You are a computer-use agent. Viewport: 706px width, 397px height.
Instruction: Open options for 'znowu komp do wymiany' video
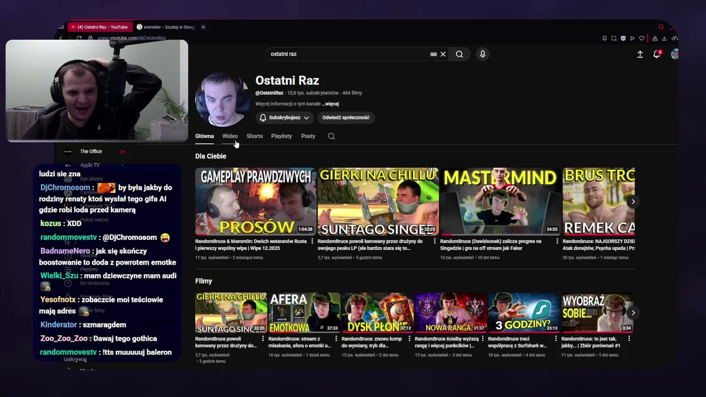click(x=409, y=339)
